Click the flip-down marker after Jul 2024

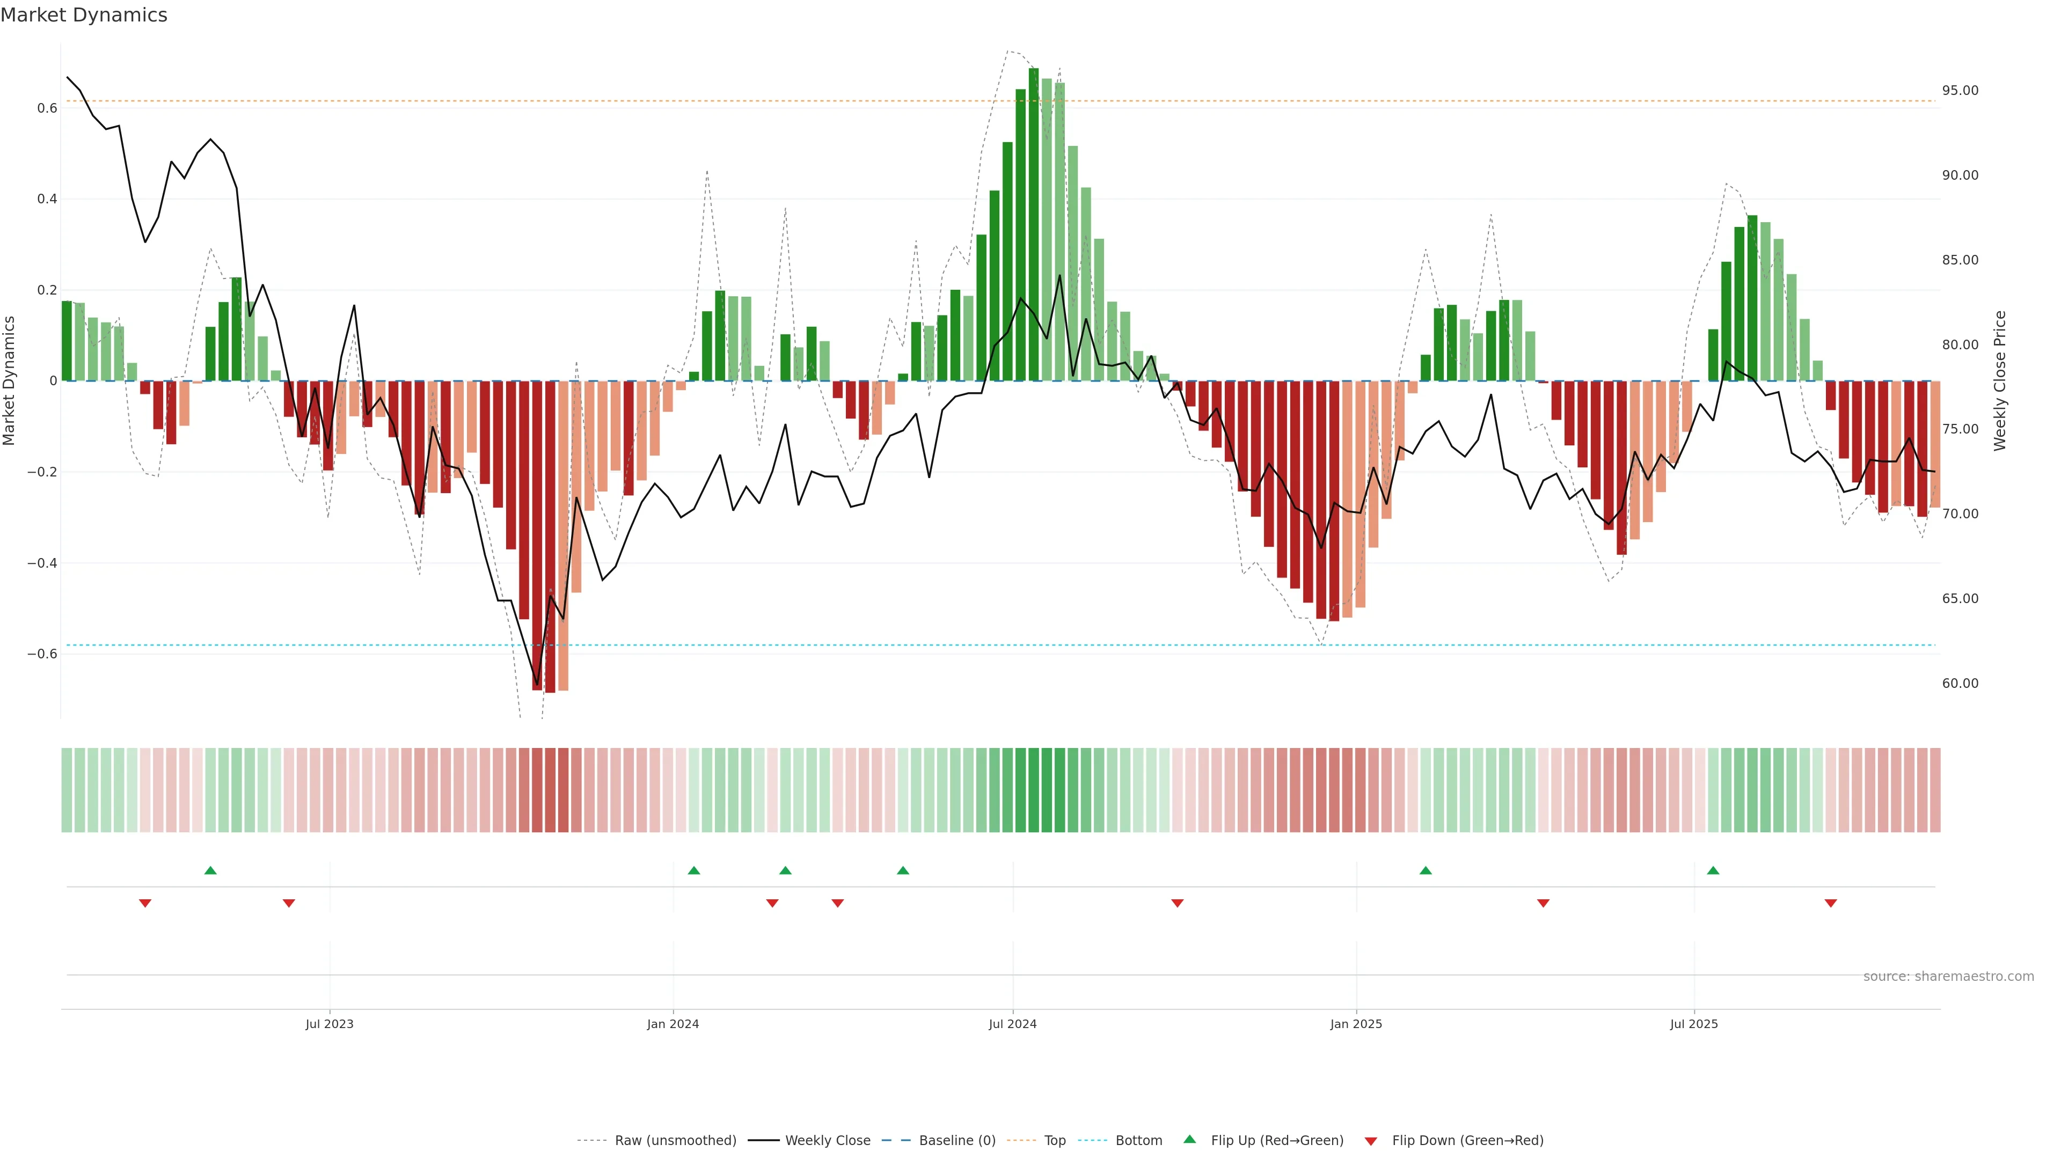tap(1177, 903)
